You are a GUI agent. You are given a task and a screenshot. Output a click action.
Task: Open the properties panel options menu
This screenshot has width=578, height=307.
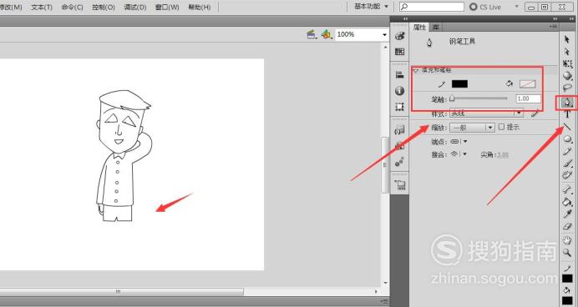tap(553, 27)
